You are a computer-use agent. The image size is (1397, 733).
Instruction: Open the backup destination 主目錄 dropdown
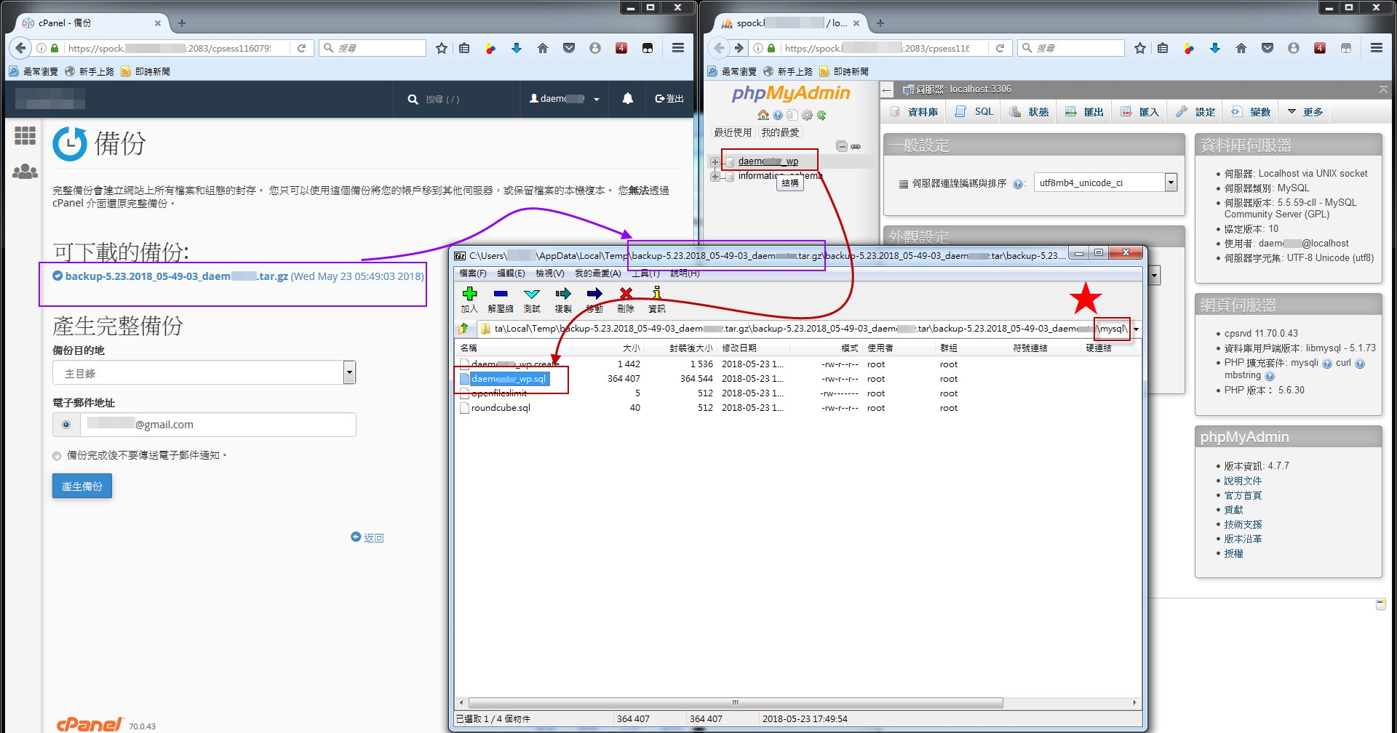click(x=204, y=372)
